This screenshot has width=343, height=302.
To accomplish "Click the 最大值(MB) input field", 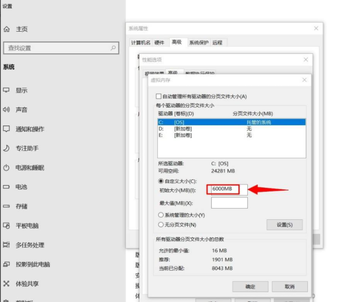I will pyautogui.click(x=229, y=203).
